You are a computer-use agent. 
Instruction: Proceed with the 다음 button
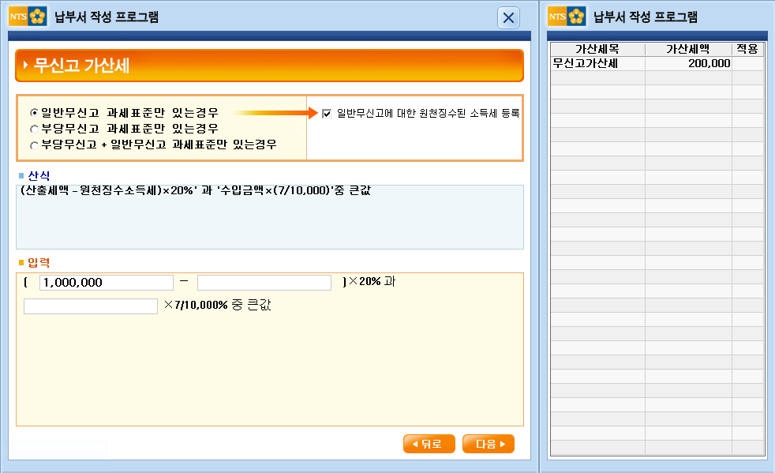pyautogui.click(x=489, y=444)
